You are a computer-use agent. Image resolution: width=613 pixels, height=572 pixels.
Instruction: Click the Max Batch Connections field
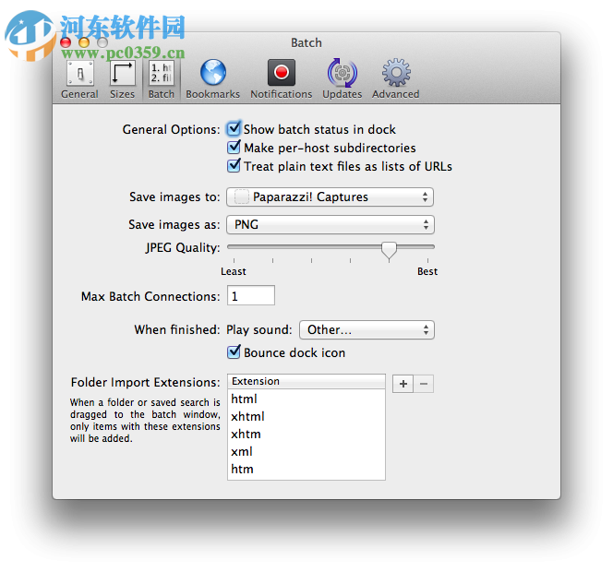tap(251, 296)
